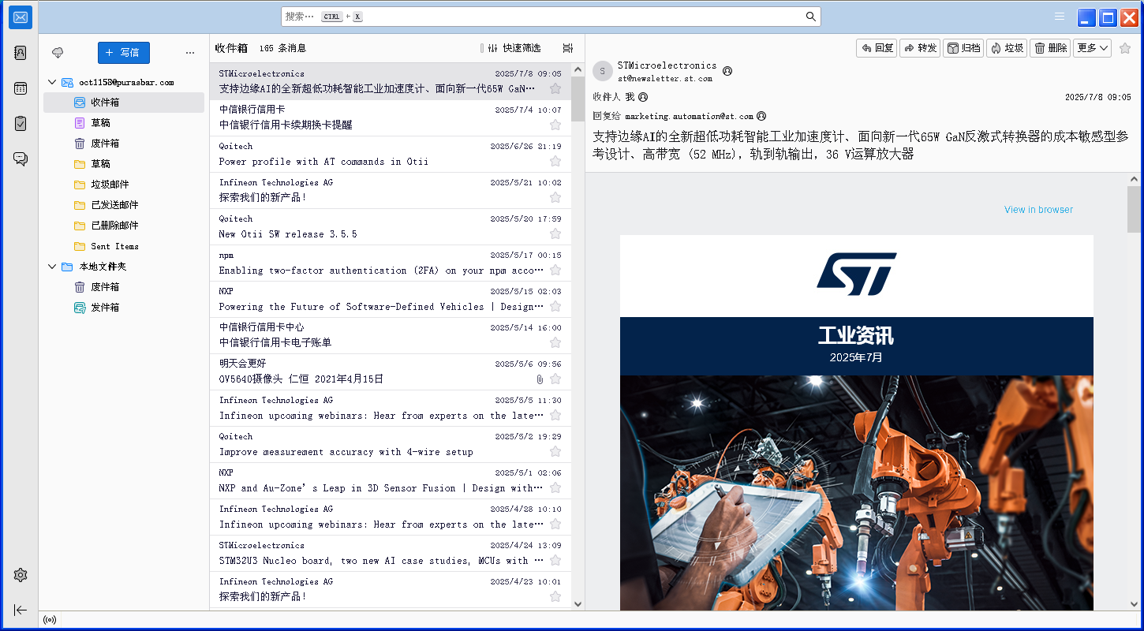Screen dimensions: 1144x631
Task: Open the 发件箱 folder under 本地文件夹
Action: pyautogui.click(x=124, y=308)
